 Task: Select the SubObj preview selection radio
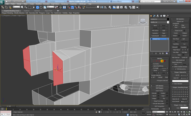point(157,77)
